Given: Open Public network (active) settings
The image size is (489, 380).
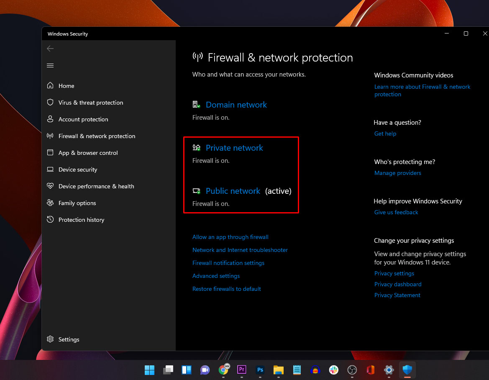Looking at the screenshot, I should pos(233,191).
